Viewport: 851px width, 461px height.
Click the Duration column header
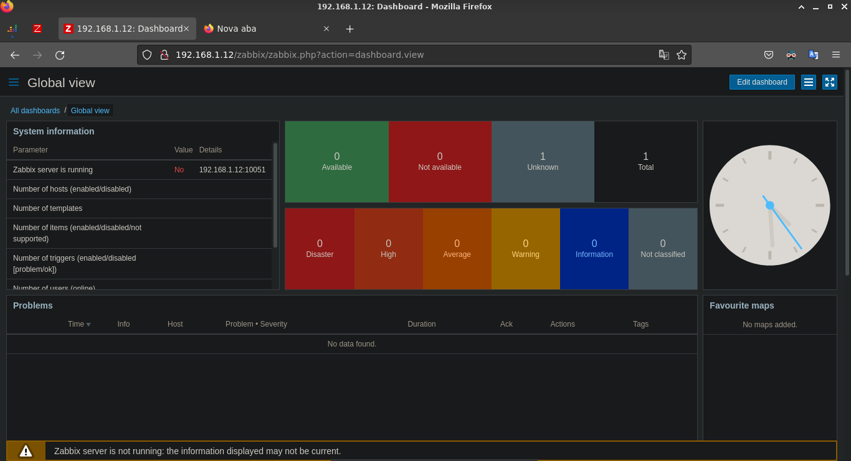422,324
